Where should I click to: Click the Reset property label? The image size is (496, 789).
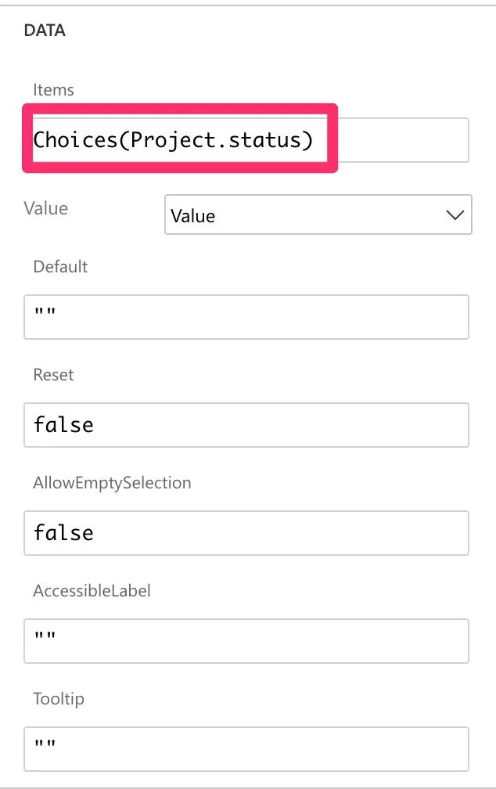(x=53, y=374)
